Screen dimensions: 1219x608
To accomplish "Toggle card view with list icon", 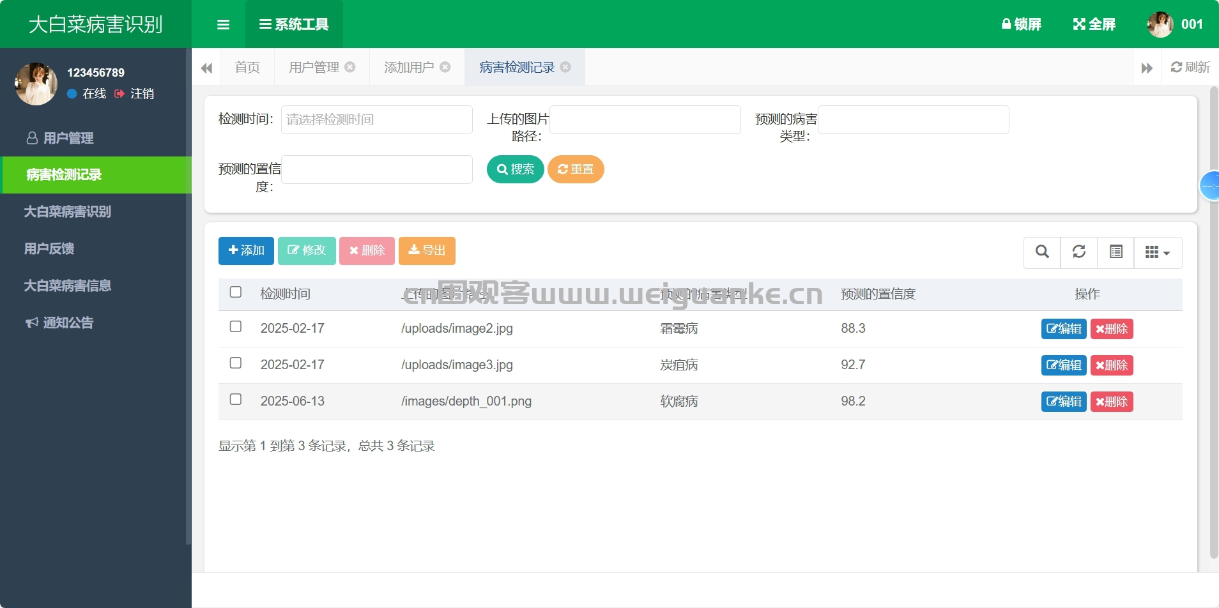I will click(x=1116, y=252).
